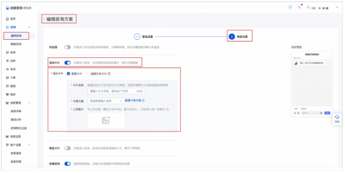Image resolution: width=345 pixels, height=173 pixels.
Task: Open 电话 in the sidebar
Action: pyautogui.click(x=13, y=69)
